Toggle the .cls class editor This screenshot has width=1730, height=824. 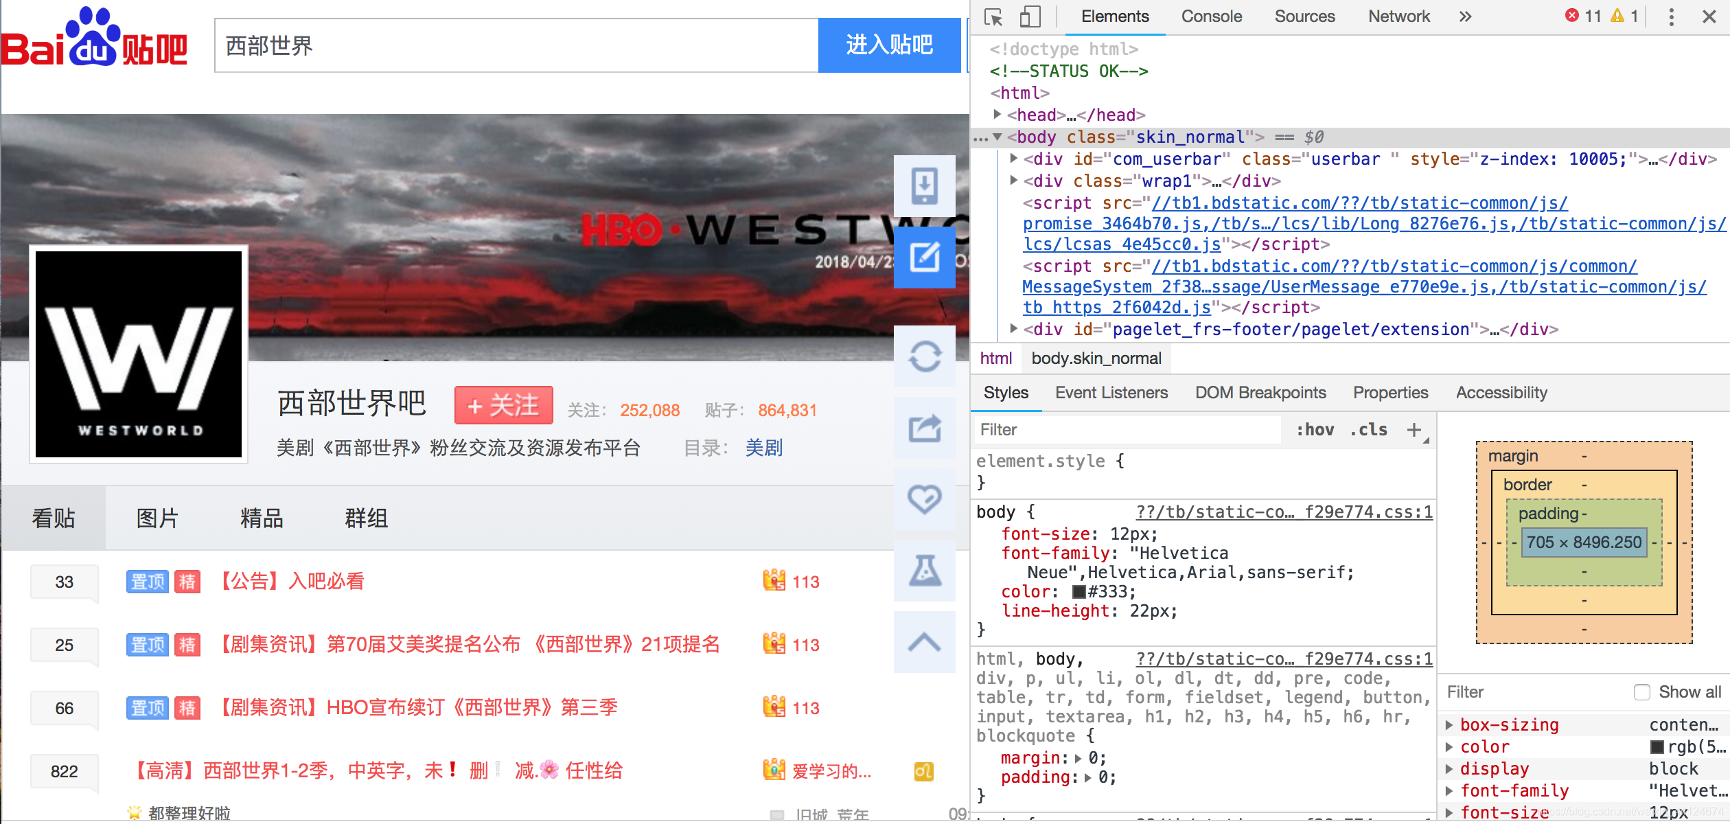pyautogui.click(x=1368, y=430)
